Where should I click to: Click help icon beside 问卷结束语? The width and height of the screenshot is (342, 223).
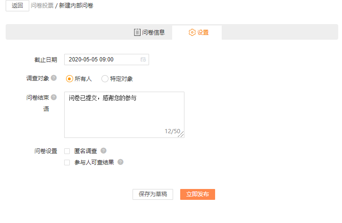[54, 97]
